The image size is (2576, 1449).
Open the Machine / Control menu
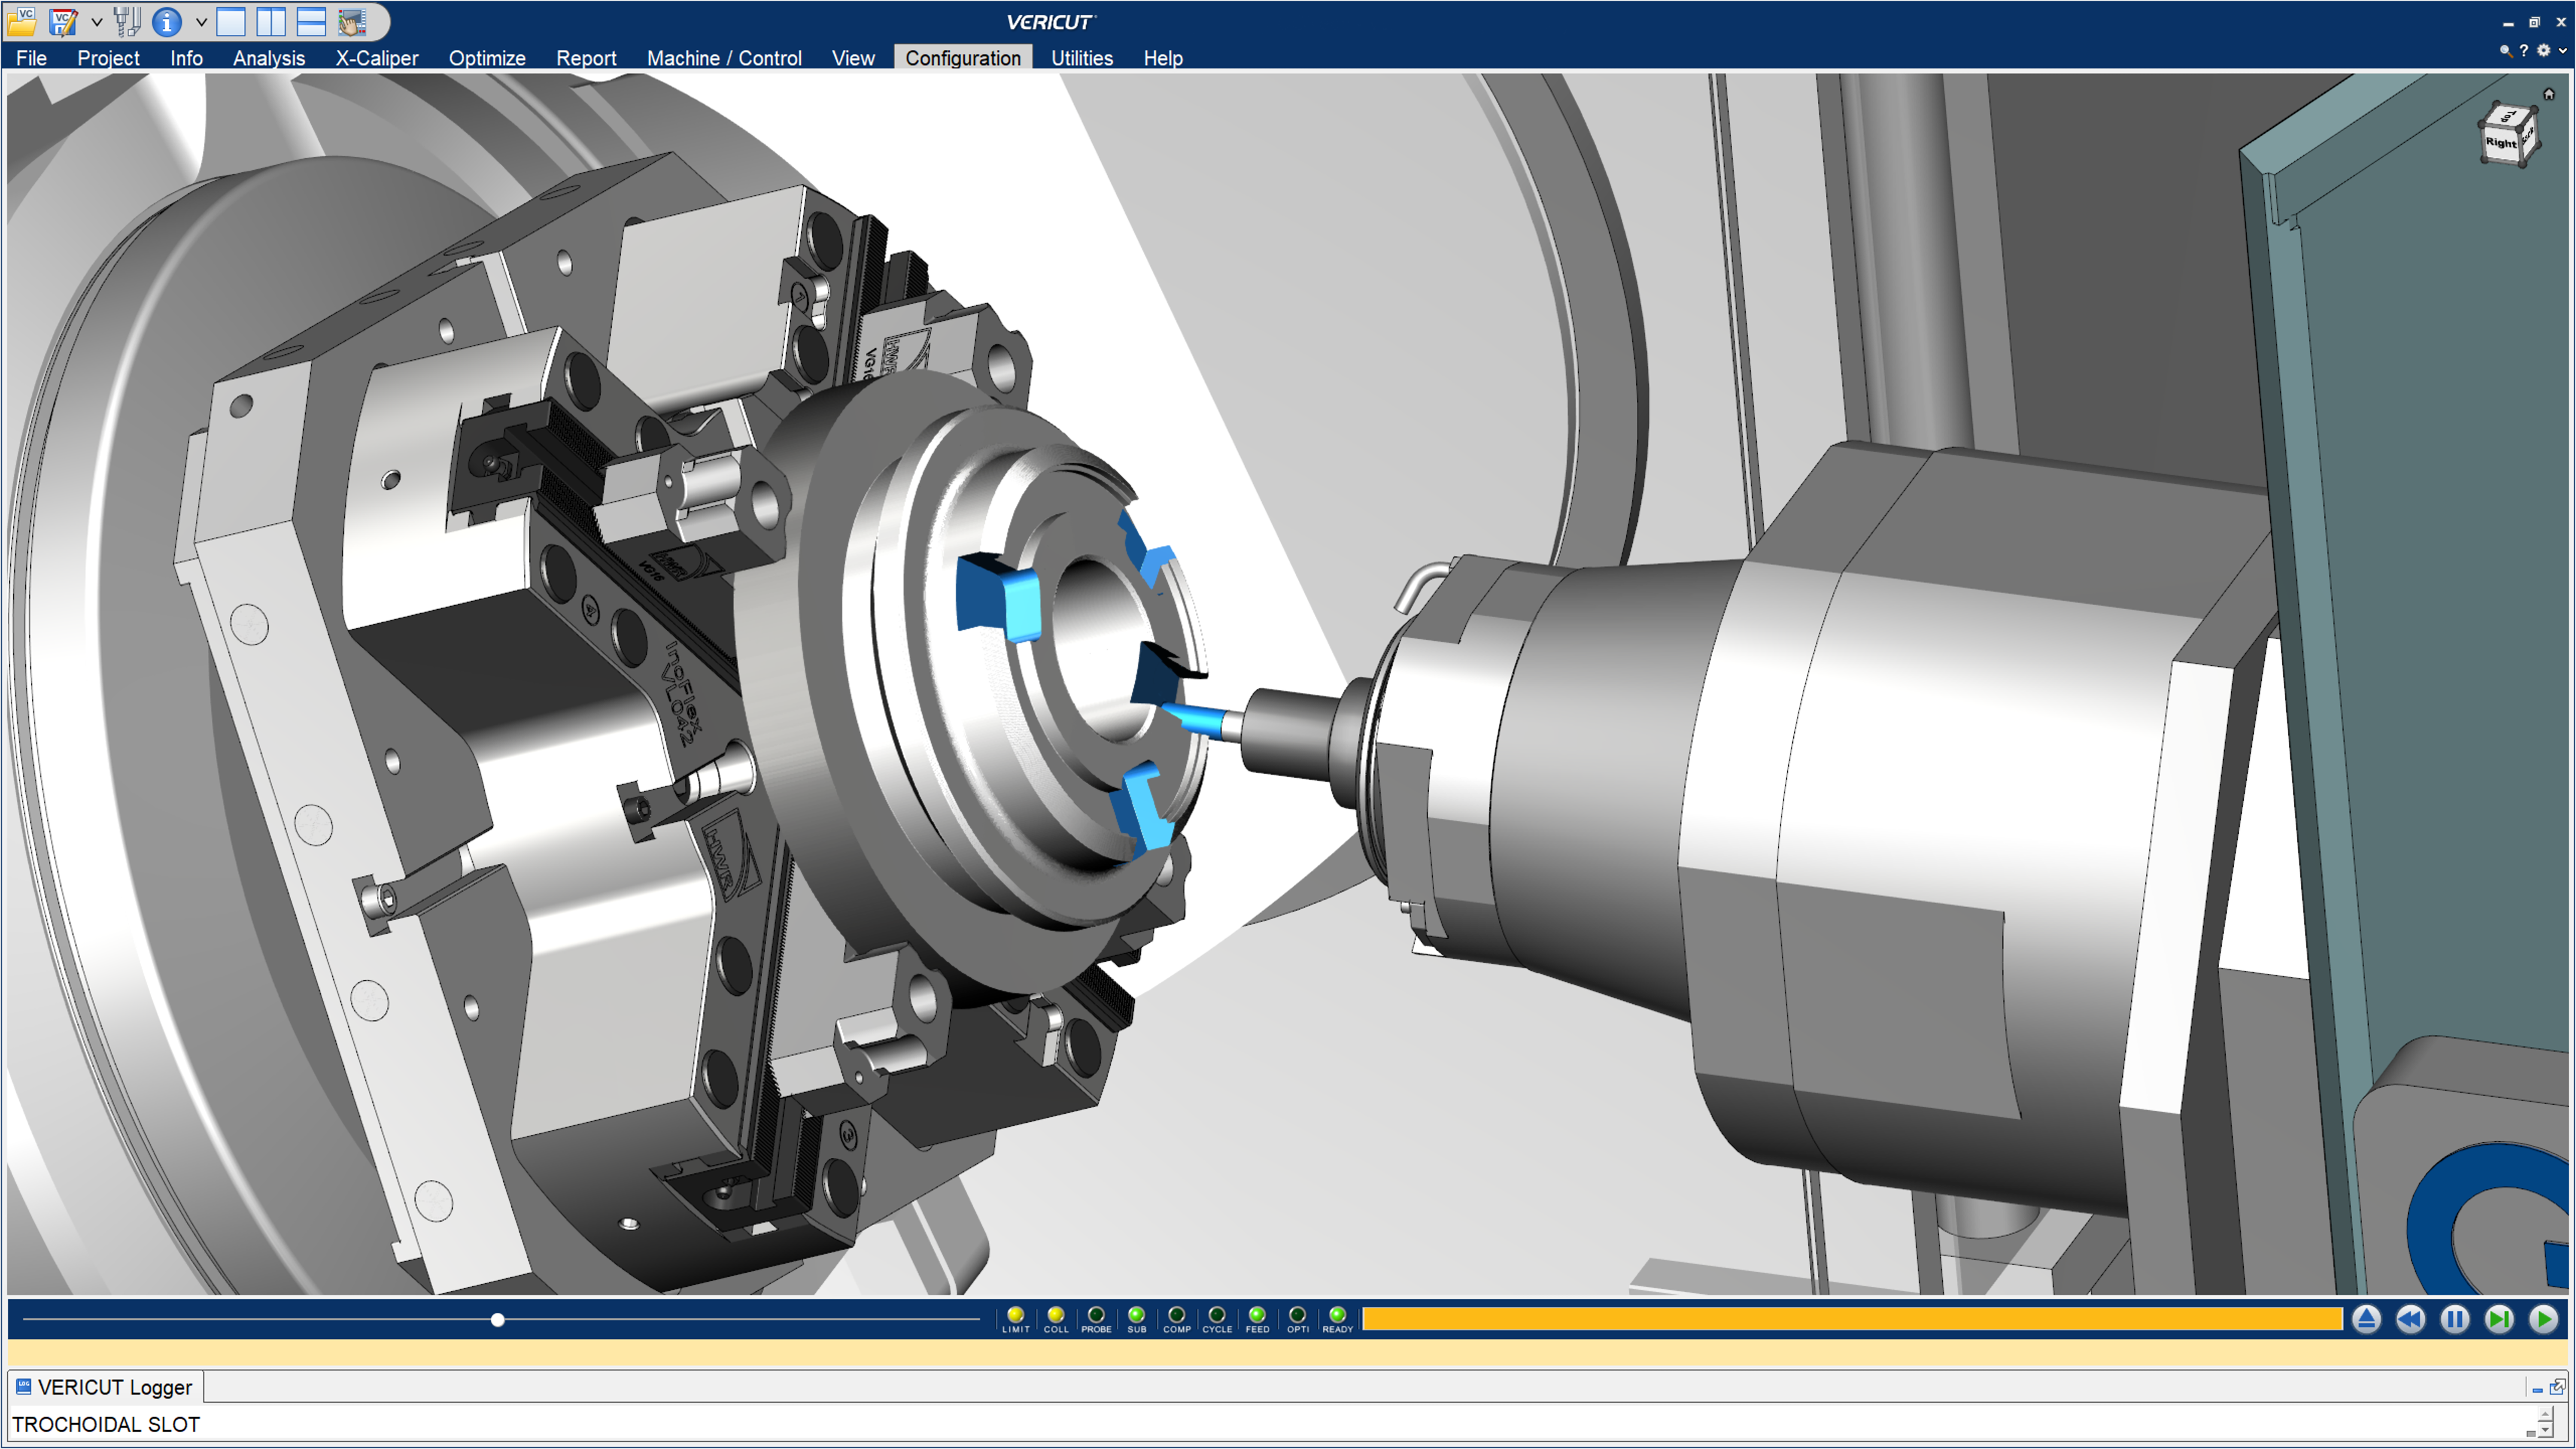point(724,58)
